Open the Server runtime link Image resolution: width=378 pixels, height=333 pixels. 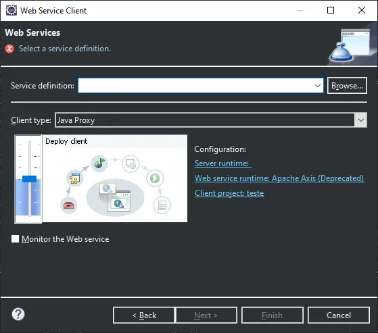click(x=223, y=163)
